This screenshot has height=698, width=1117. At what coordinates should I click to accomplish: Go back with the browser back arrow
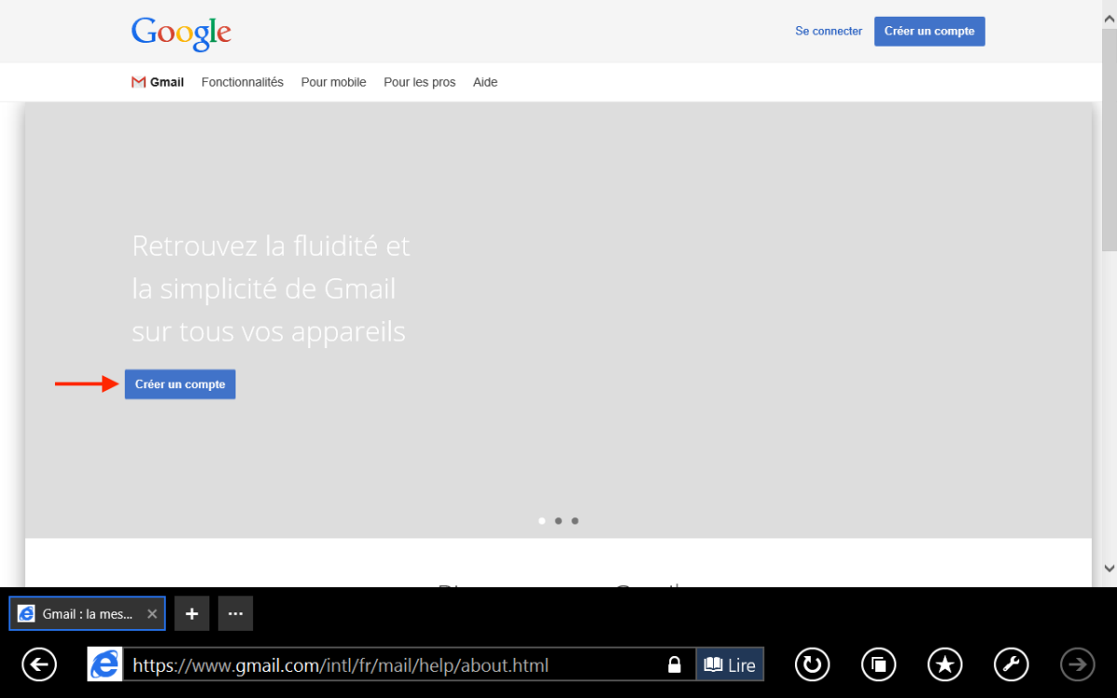[x=39, y=664]
